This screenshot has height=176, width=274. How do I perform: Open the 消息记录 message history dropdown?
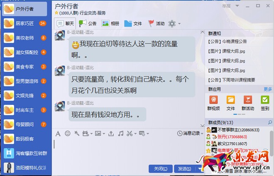[190, 134]
